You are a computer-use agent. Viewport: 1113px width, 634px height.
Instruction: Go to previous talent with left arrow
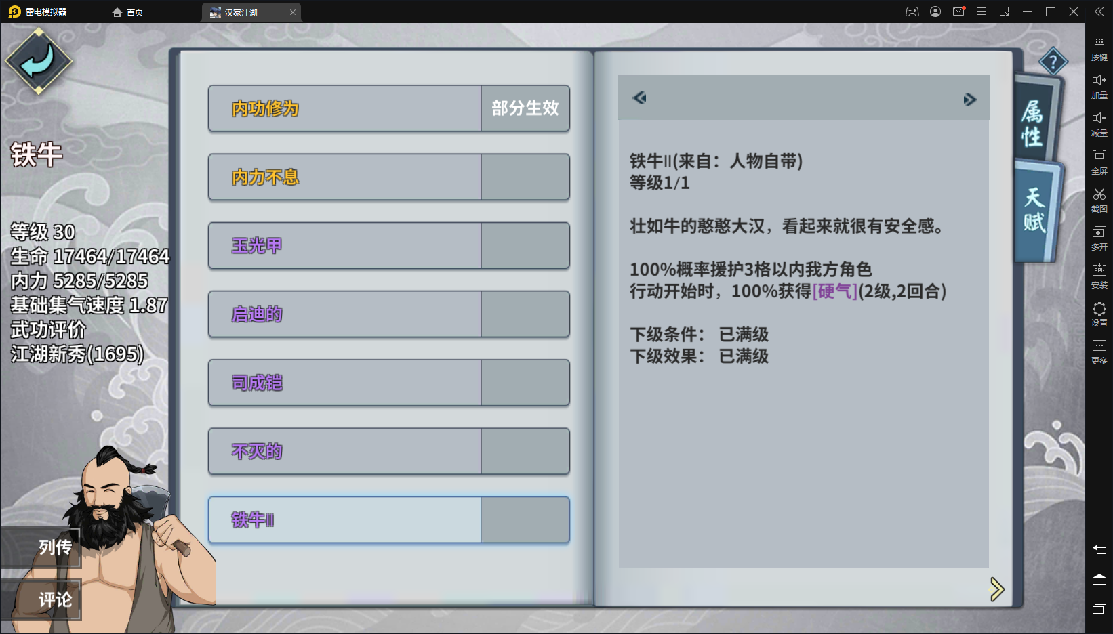pyautogui.click(x=639, y=98)
